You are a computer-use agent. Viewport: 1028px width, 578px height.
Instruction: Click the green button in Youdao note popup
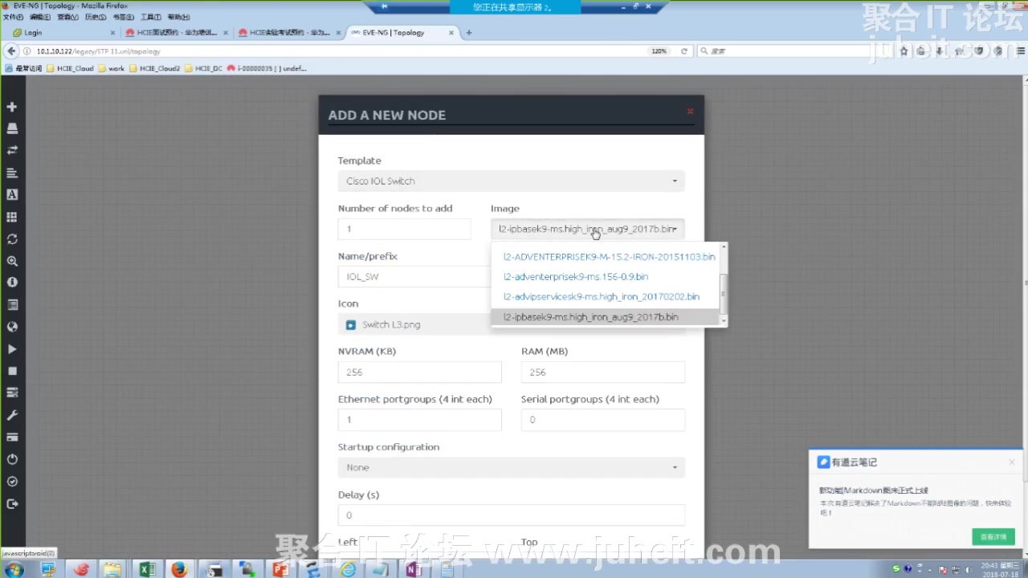pos(993,536)
